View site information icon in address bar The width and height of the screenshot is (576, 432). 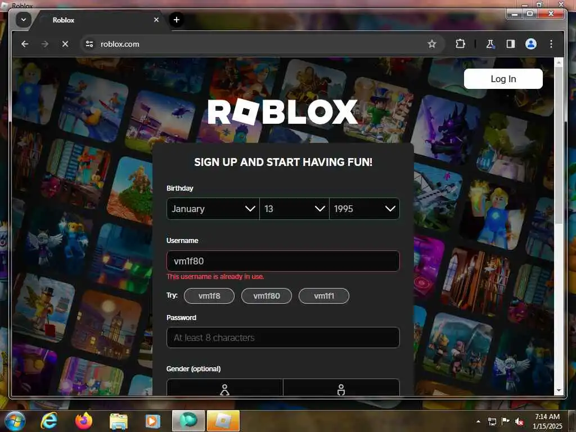[89, 44]
